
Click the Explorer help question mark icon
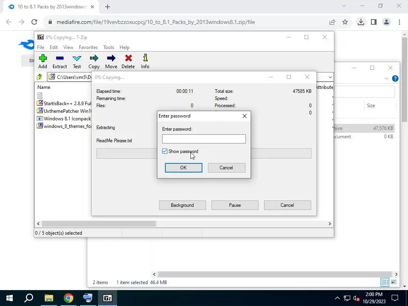tap(395, 78)
